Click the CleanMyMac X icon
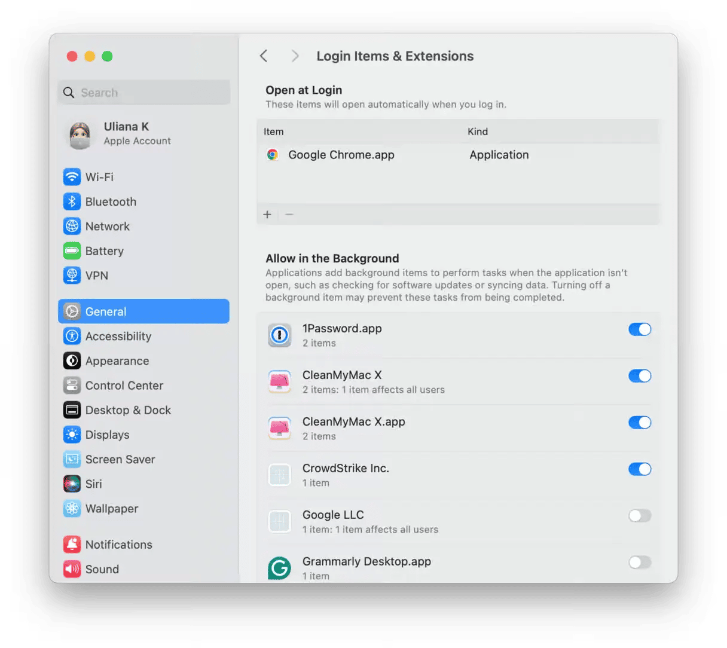 pos(279,382)
